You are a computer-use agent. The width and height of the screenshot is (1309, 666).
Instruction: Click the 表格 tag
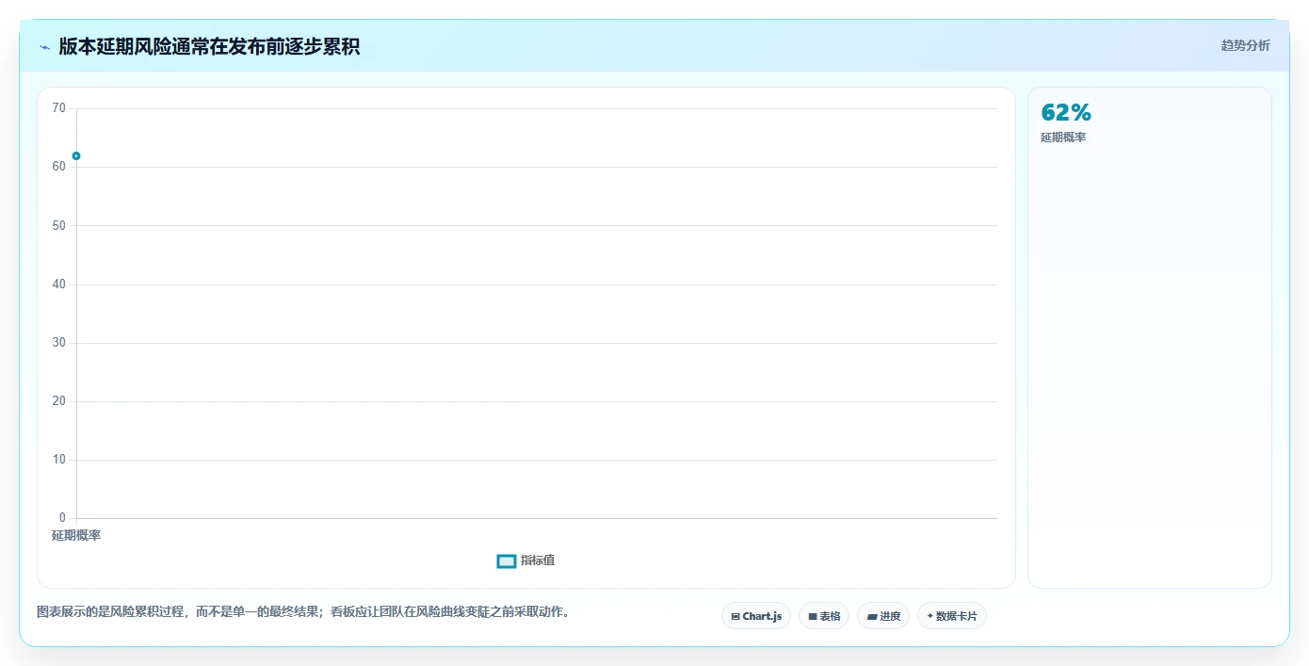click(824, 616)
